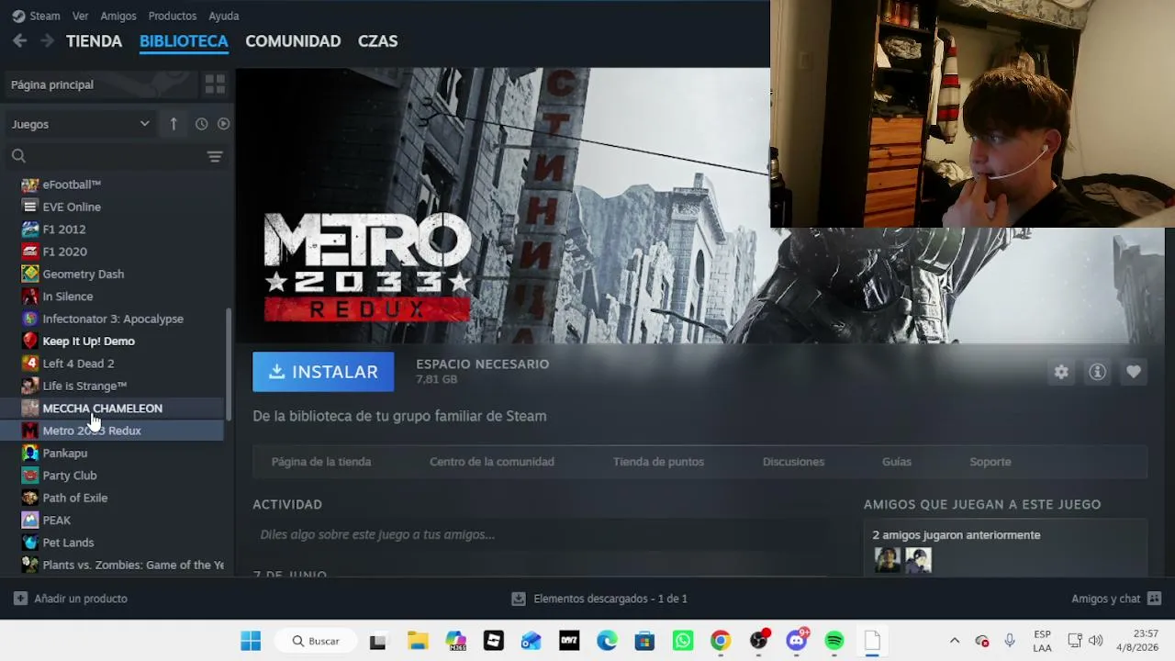Open Página de la tienda link
This screenshot has height=661, width=1175.
[x=321, y=462]
